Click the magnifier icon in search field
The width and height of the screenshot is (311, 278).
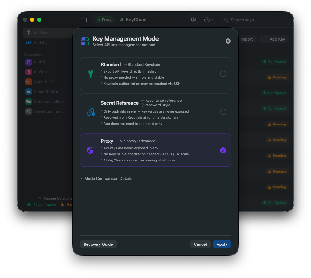(x=226, y=20)
